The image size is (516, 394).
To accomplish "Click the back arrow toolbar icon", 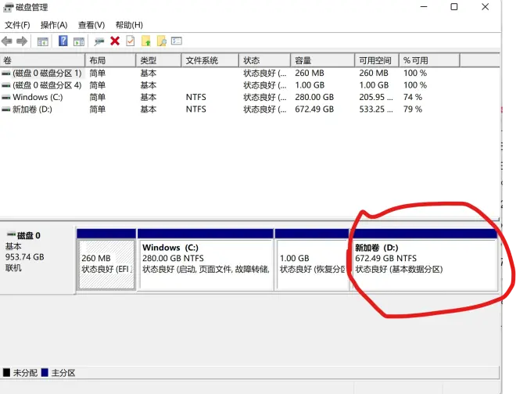I will point(7,41).
